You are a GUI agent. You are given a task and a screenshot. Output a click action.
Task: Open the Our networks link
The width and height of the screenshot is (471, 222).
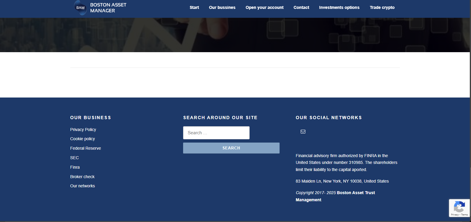tap(83, 186)
